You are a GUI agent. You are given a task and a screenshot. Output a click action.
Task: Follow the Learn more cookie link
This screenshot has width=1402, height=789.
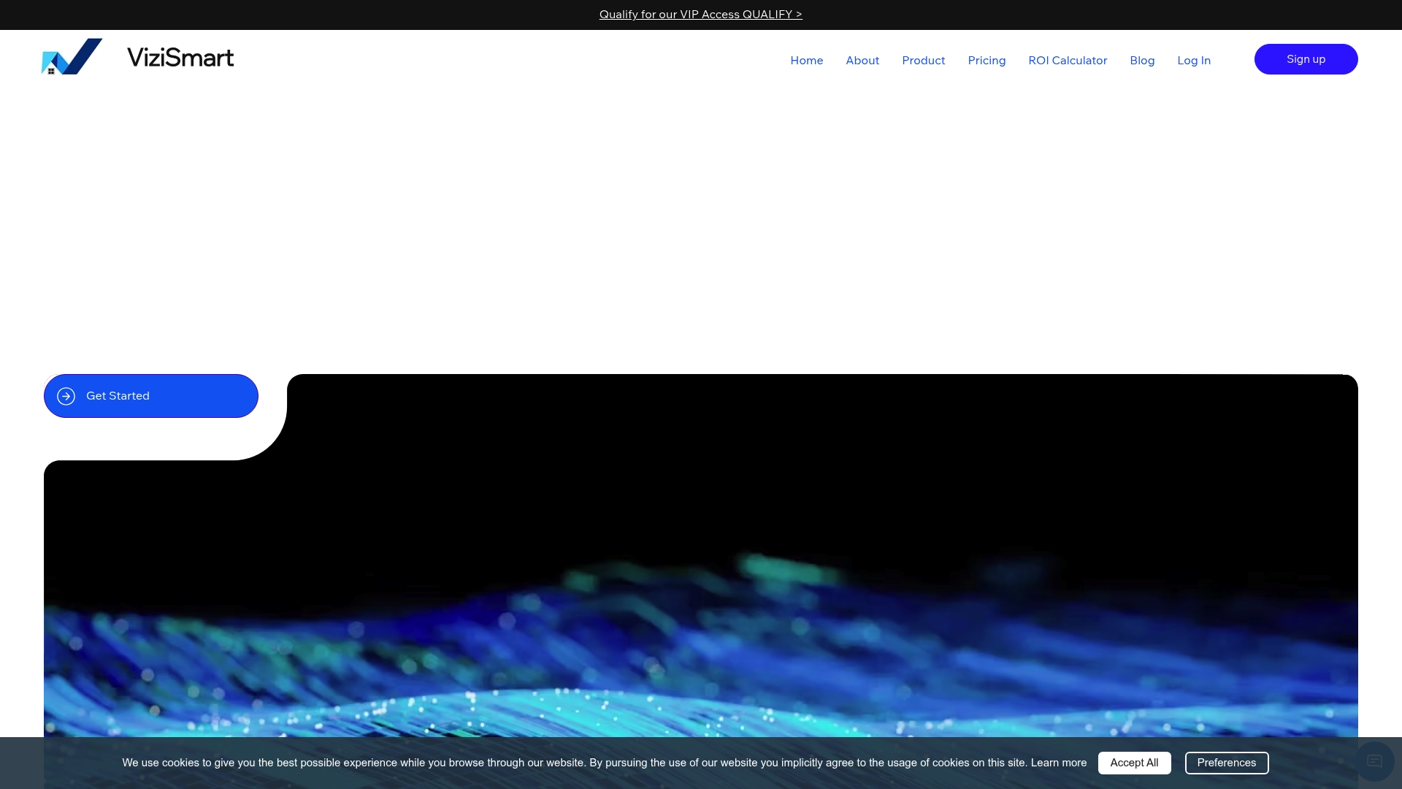click(x=1059, y=763)
